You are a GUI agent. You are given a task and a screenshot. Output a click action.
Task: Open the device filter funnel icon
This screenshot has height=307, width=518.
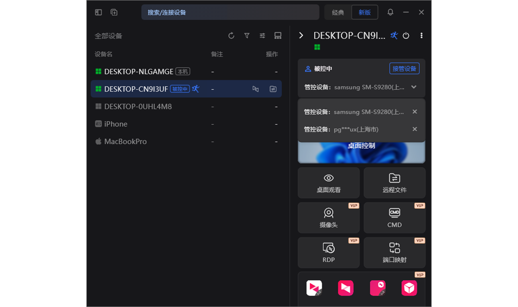[x=247, y=36]
